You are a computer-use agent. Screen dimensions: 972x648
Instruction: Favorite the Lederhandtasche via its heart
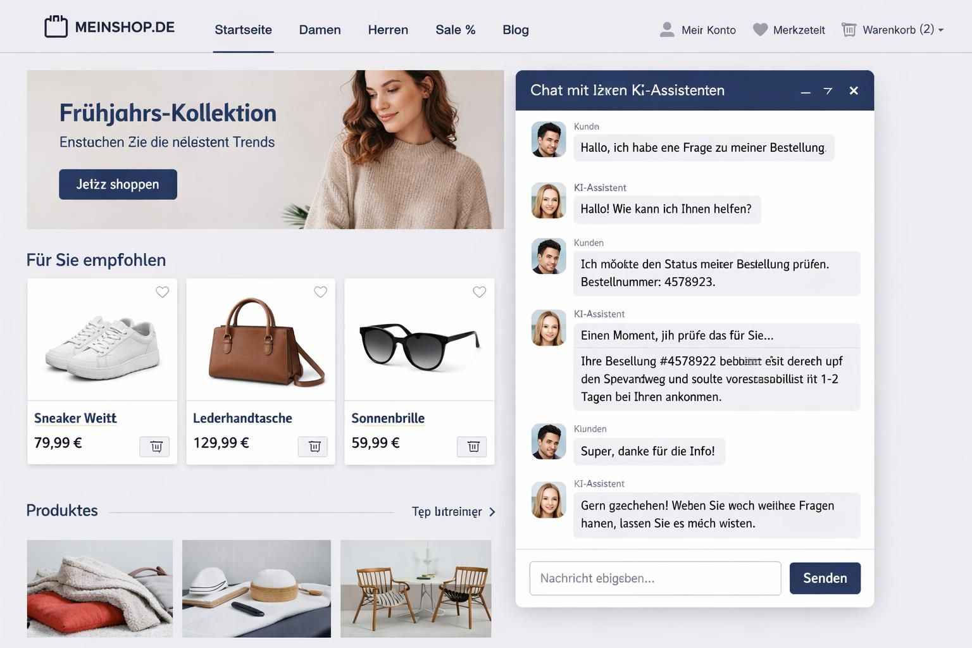tap(320, 292)
